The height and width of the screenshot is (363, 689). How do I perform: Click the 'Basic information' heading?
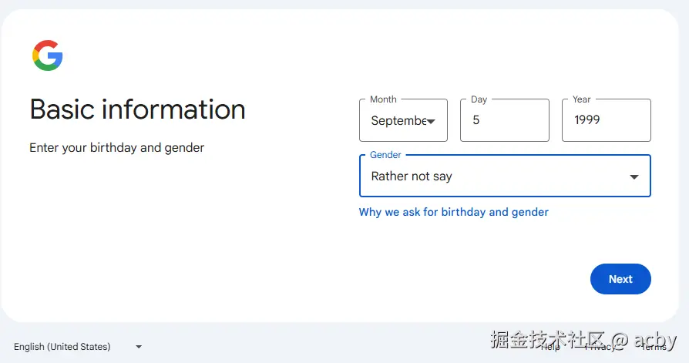tap(137, 109)
